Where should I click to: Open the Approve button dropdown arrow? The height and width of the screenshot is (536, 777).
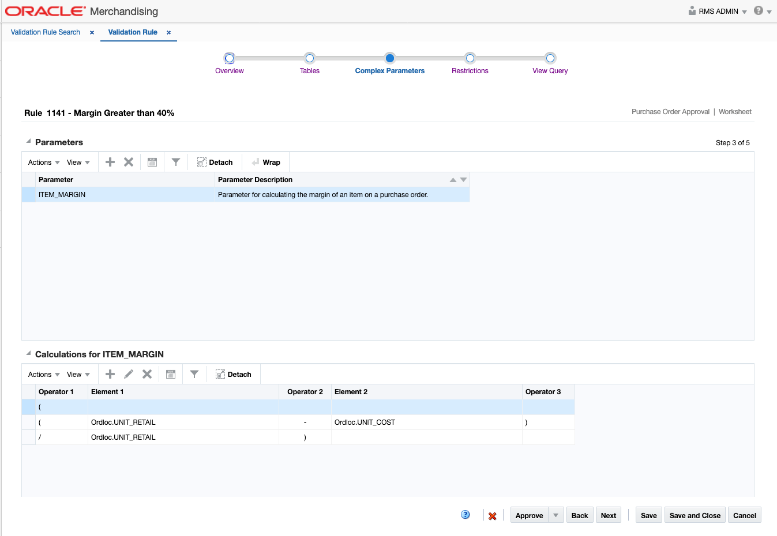(556, 515)
